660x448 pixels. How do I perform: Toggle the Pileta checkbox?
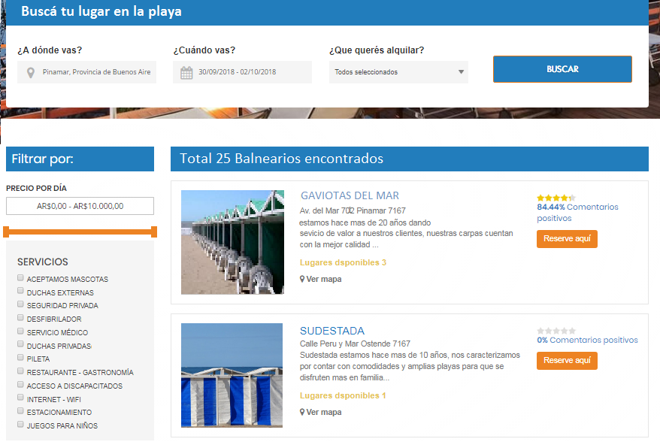coord(20,358)
